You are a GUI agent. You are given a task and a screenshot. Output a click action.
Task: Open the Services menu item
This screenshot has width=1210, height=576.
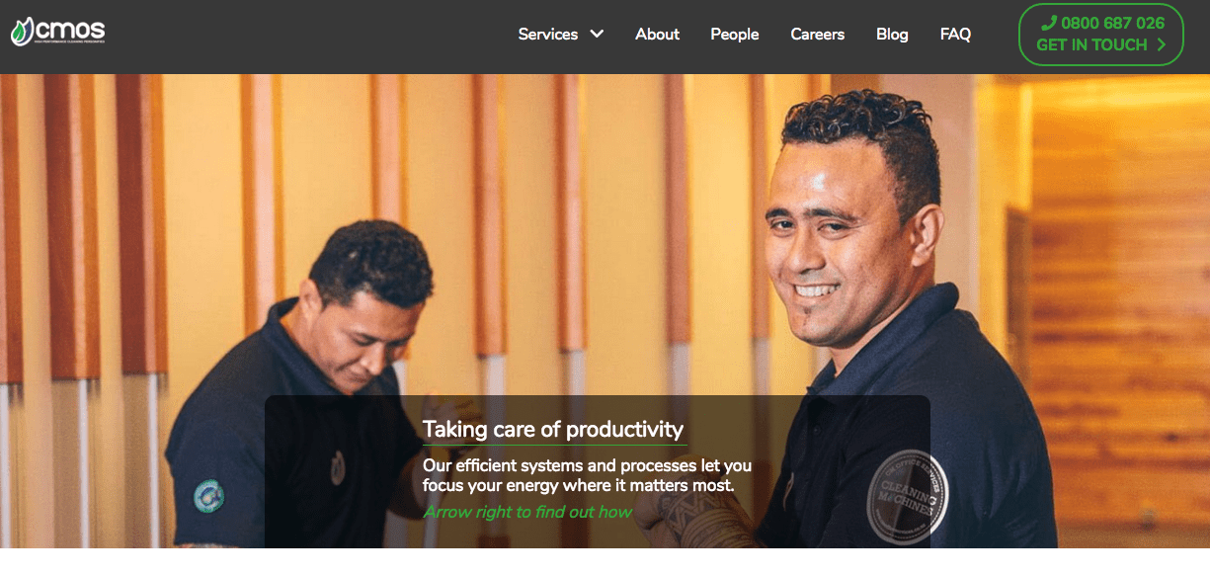tap(548, 34)
